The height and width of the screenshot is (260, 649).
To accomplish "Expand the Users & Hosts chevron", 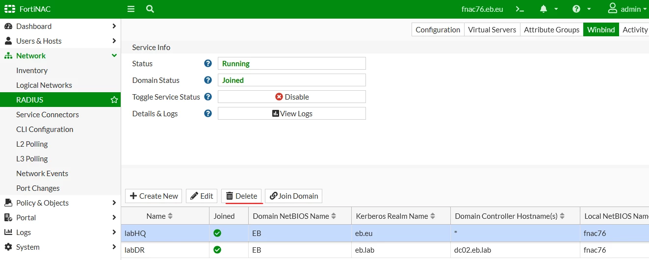I will tap(114, 41).
